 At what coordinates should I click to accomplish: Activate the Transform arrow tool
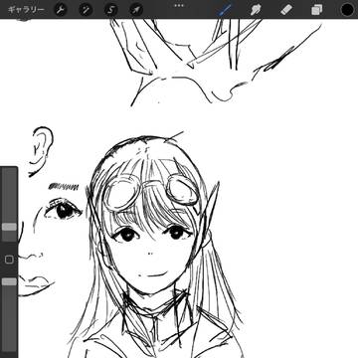pos(136,10)
